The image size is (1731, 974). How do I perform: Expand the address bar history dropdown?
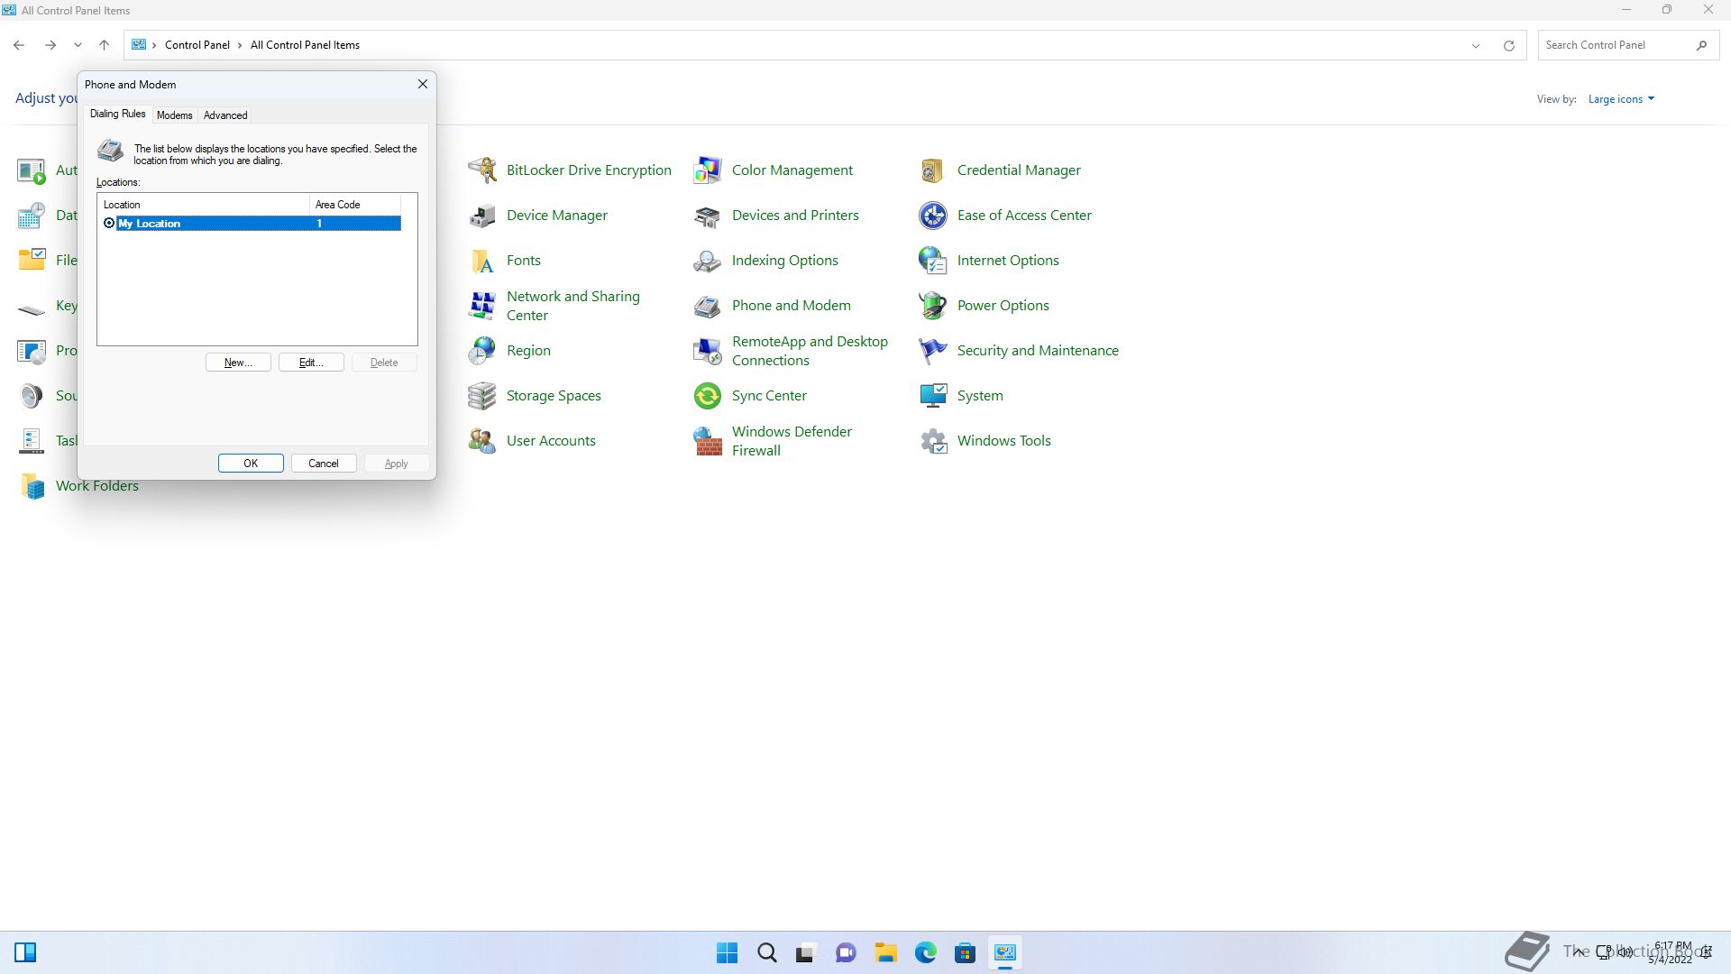(1476, 45)
